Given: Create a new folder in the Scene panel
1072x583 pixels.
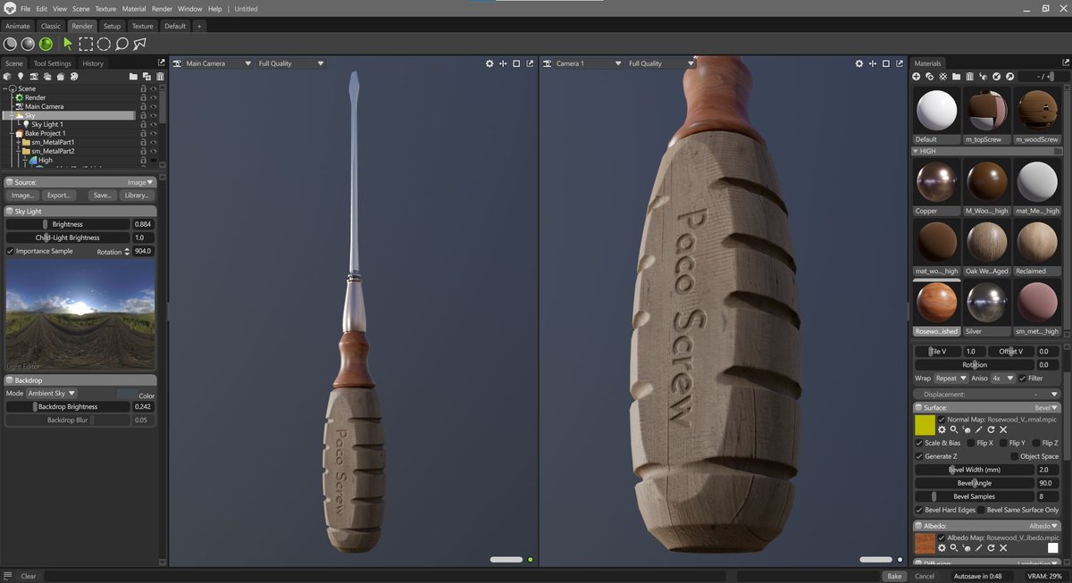Looking at the screenshot, I should (x=133, y=77).
